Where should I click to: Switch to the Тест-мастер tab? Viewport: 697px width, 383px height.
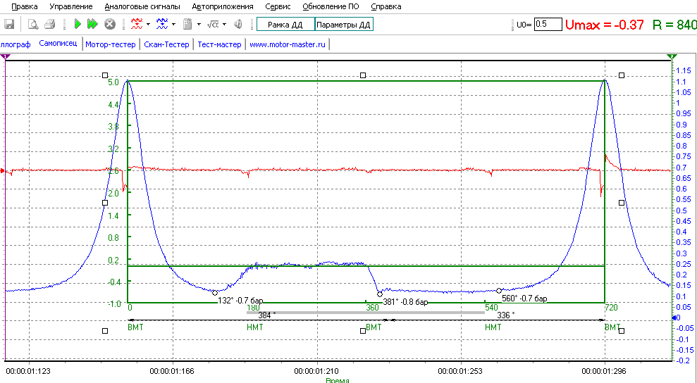point(220,44)
